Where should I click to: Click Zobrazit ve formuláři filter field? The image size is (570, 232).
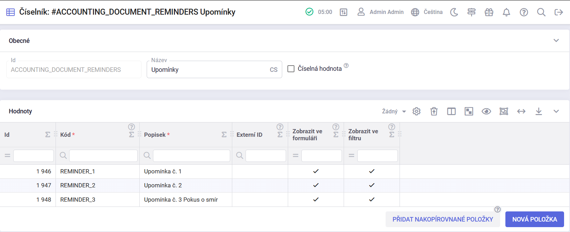coord(322,156)
